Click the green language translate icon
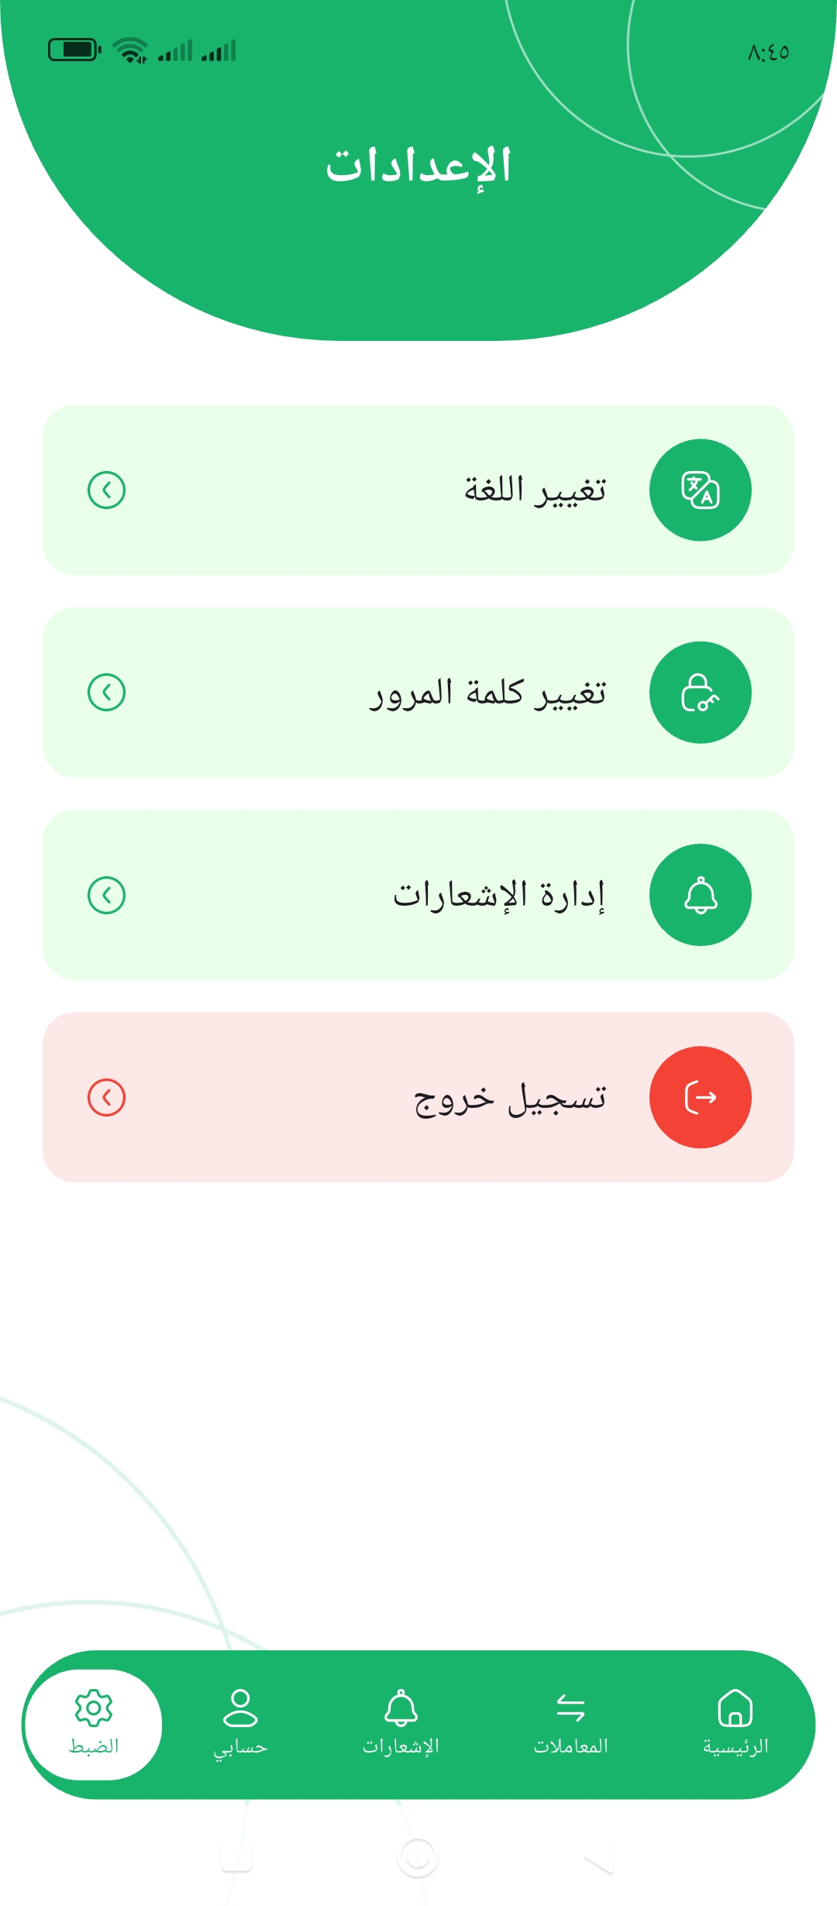The width and height of the screenshot is (837, 1906). pyautogui.click(x=700, y=490)
